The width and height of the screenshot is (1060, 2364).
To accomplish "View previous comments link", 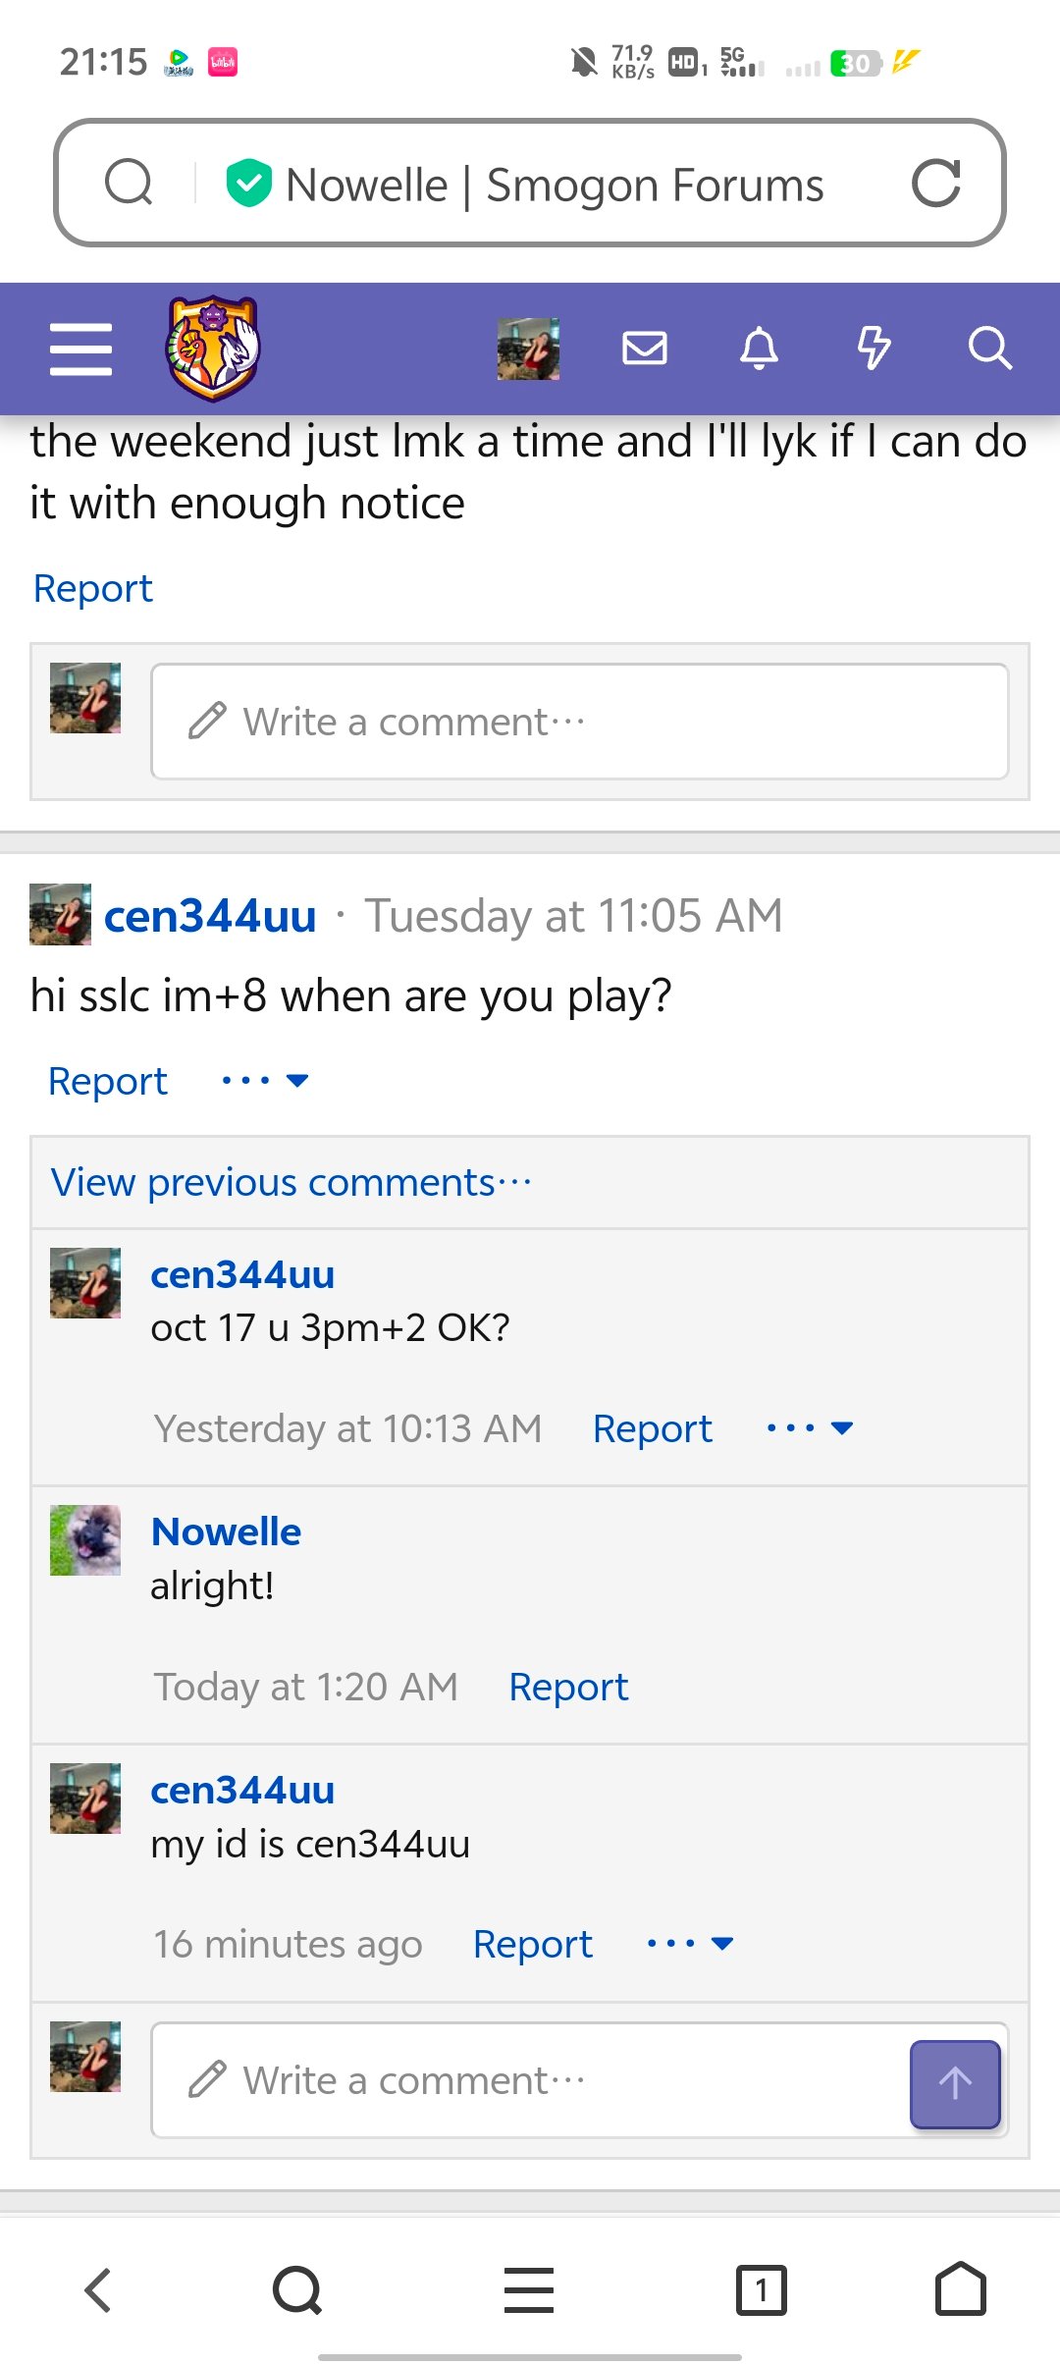I will coord(291,1183).
